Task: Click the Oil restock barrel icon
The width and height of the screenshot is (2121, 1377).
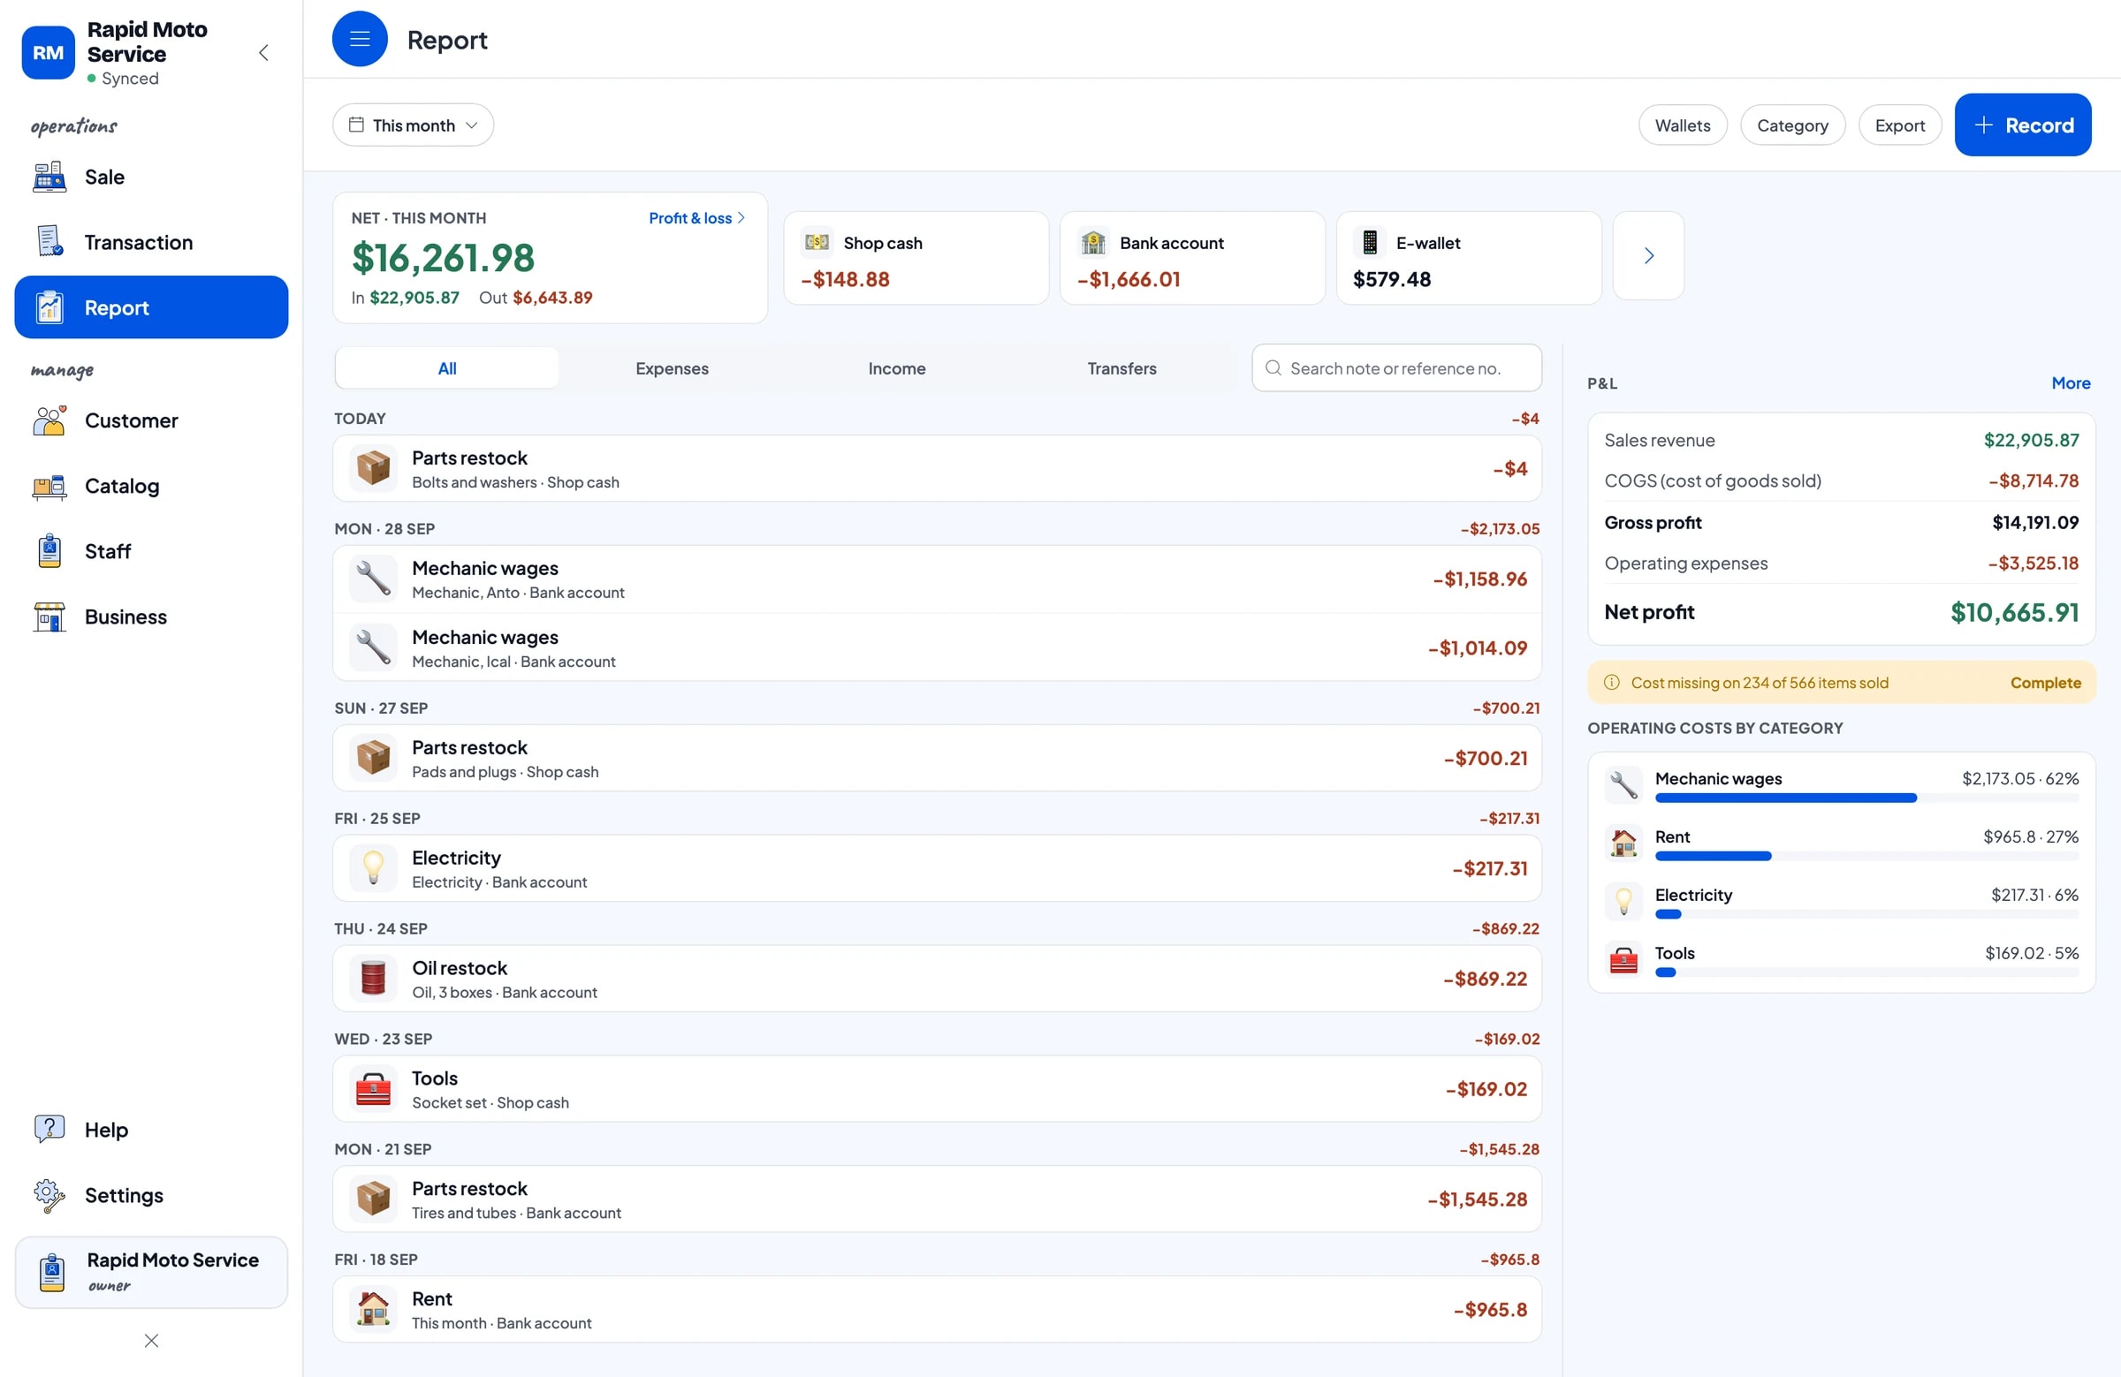Action: pos(374,978)
